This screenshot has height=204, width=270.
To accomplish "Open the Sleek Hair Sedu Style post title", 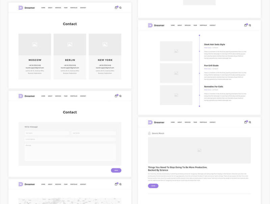I will [214, 45].
